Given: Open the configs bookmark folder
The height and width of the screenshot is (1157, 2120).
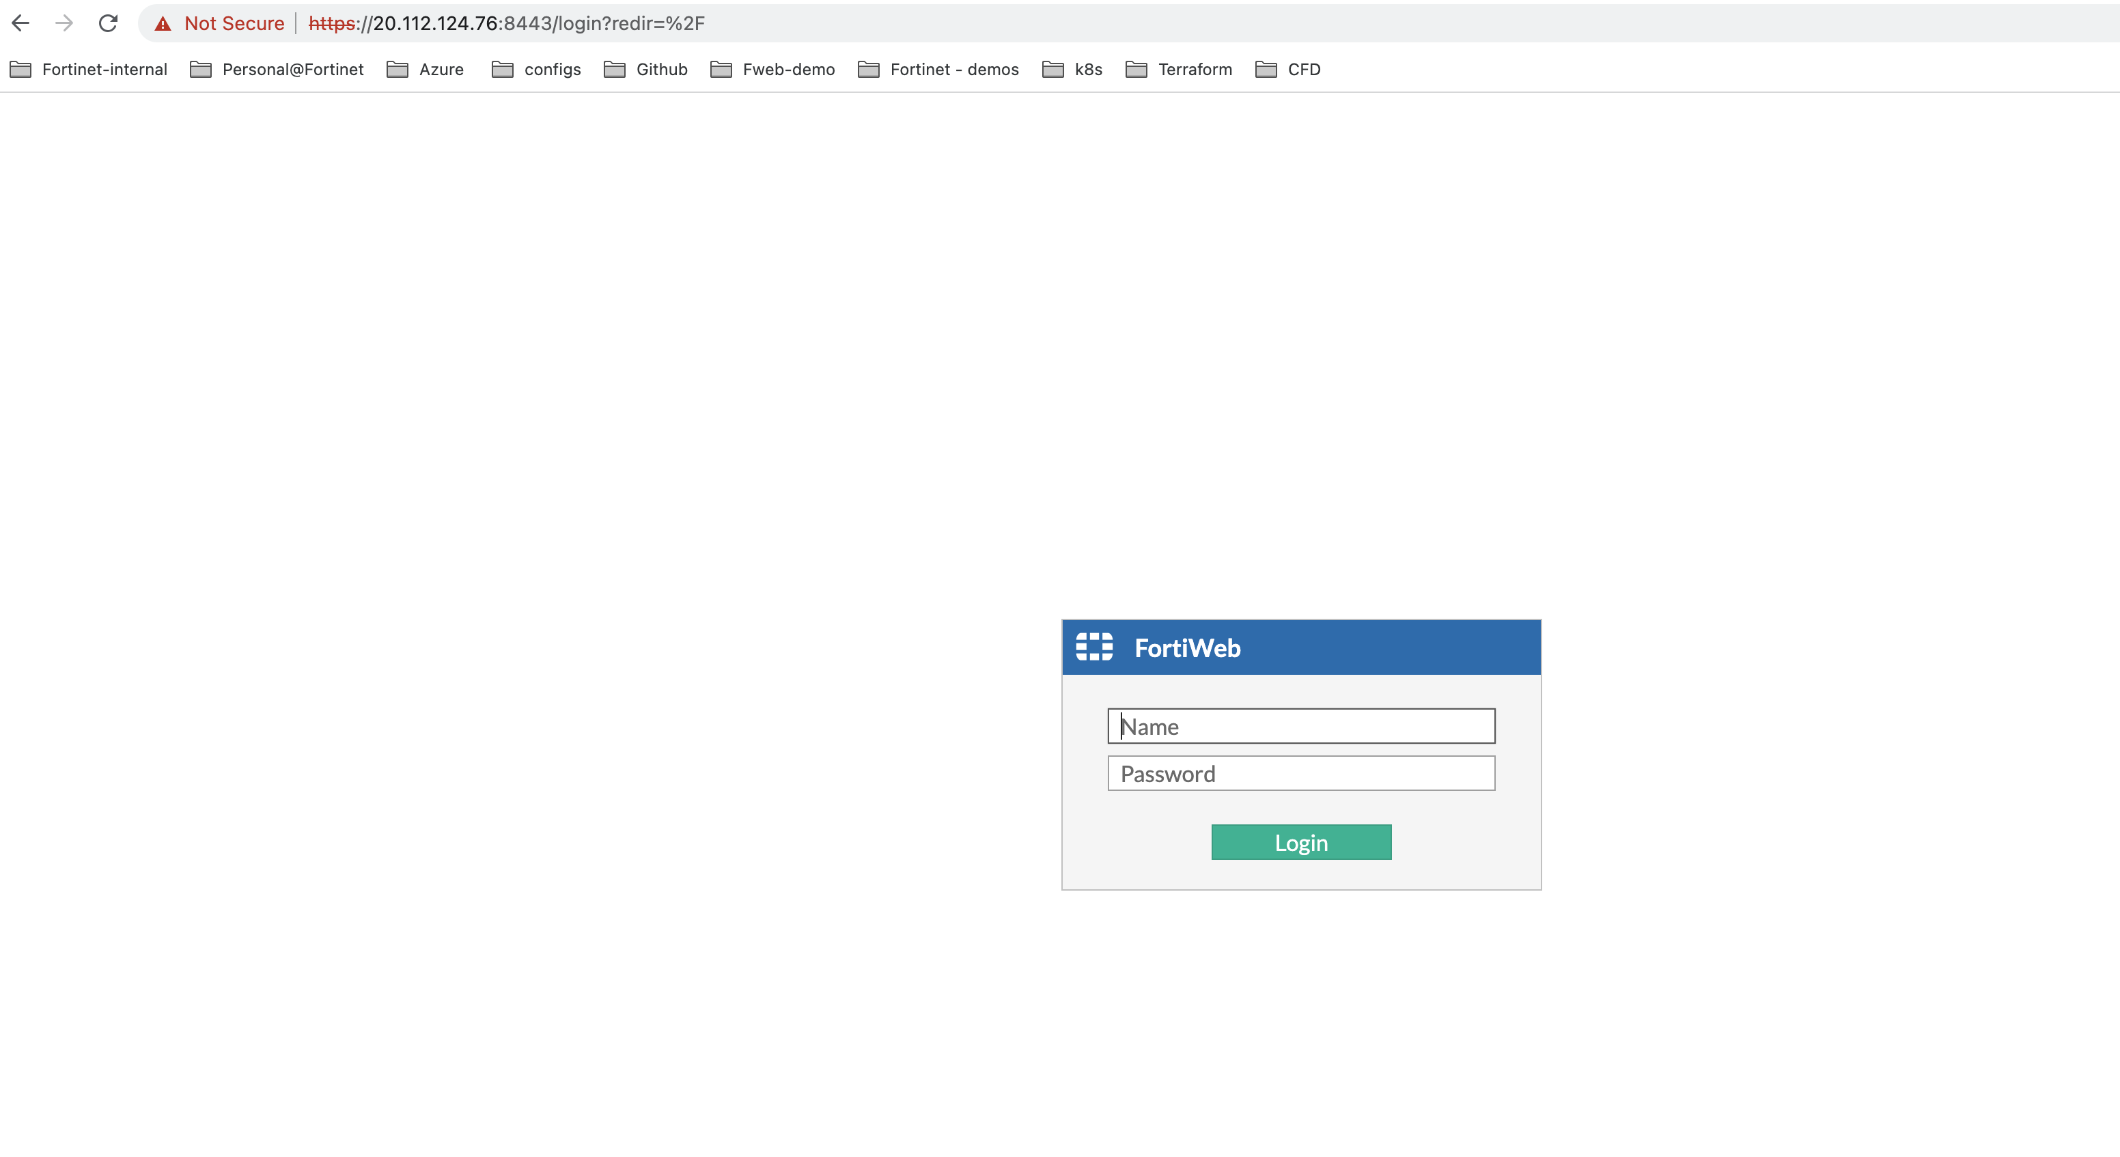Looking at the screenshot, I should (535, 69).
